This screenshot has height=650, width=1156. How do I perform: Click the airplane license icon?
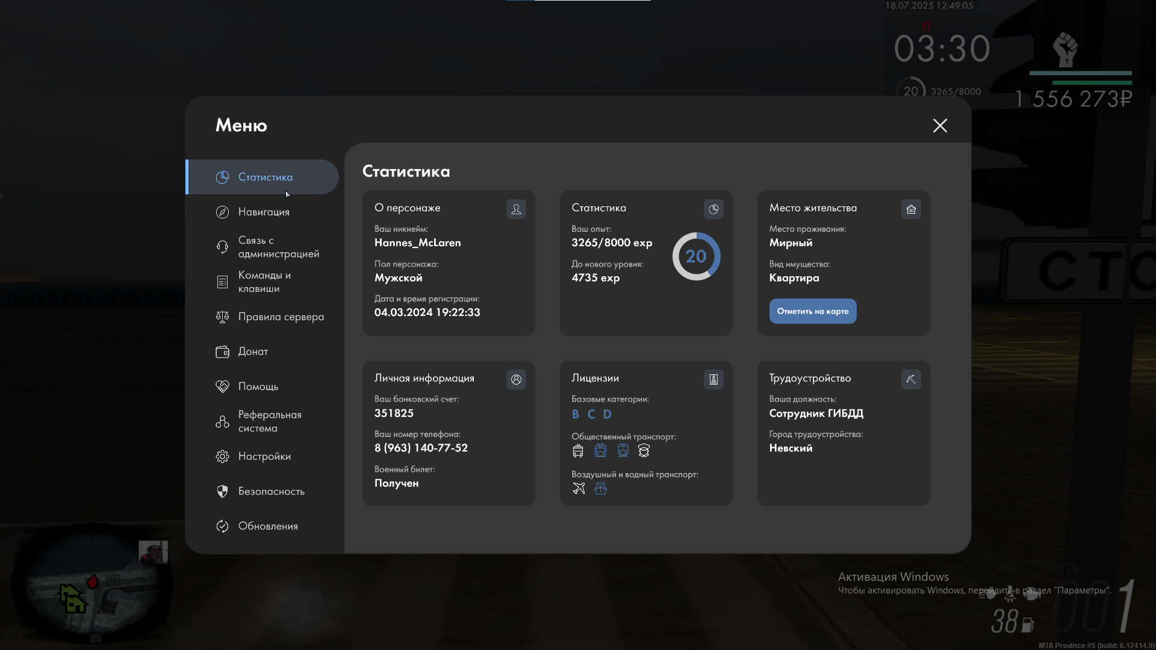click(x=579, y=489)
